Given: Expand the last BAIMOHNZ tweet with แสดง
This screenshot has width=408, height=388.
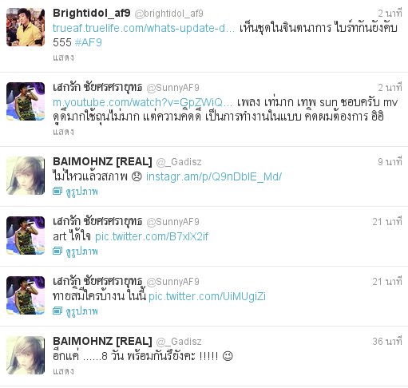Looking at the screenshot, I should (x=63, y=371).
